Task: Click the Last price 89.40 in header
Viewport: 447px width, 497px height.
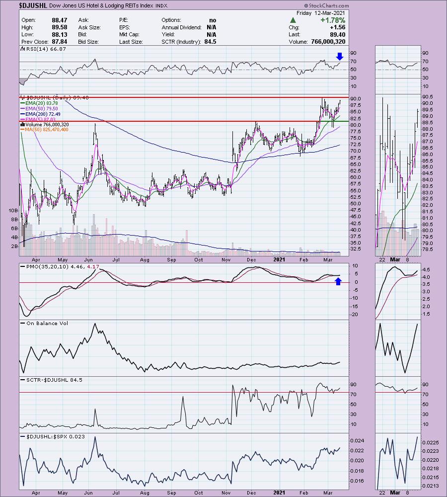Action: coord(338,35)
